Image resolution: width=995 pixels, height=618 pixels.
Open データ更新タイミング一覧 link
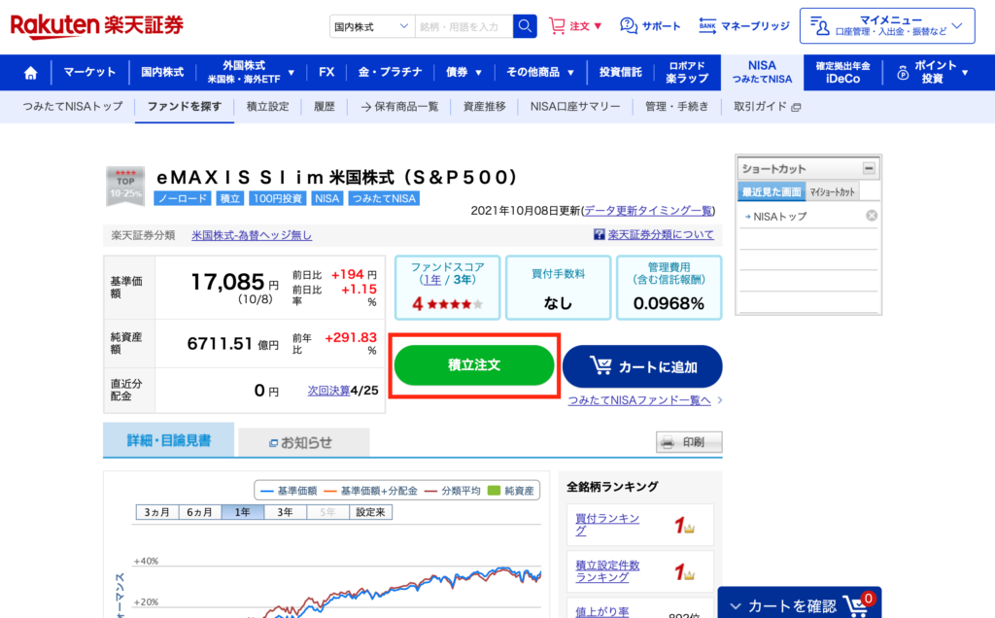[x=648, y=211]
